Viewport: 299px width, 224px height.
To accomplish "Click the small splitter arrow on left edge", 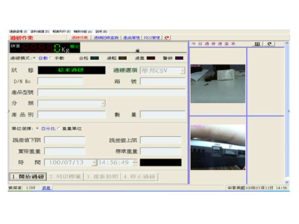I will 8,111.
